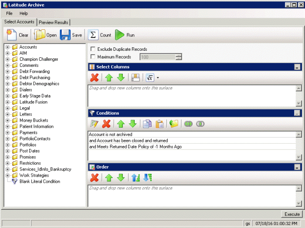Expand the Debtor Demographics node
This screenshot has width=305, height=228.
click(7, 84)
